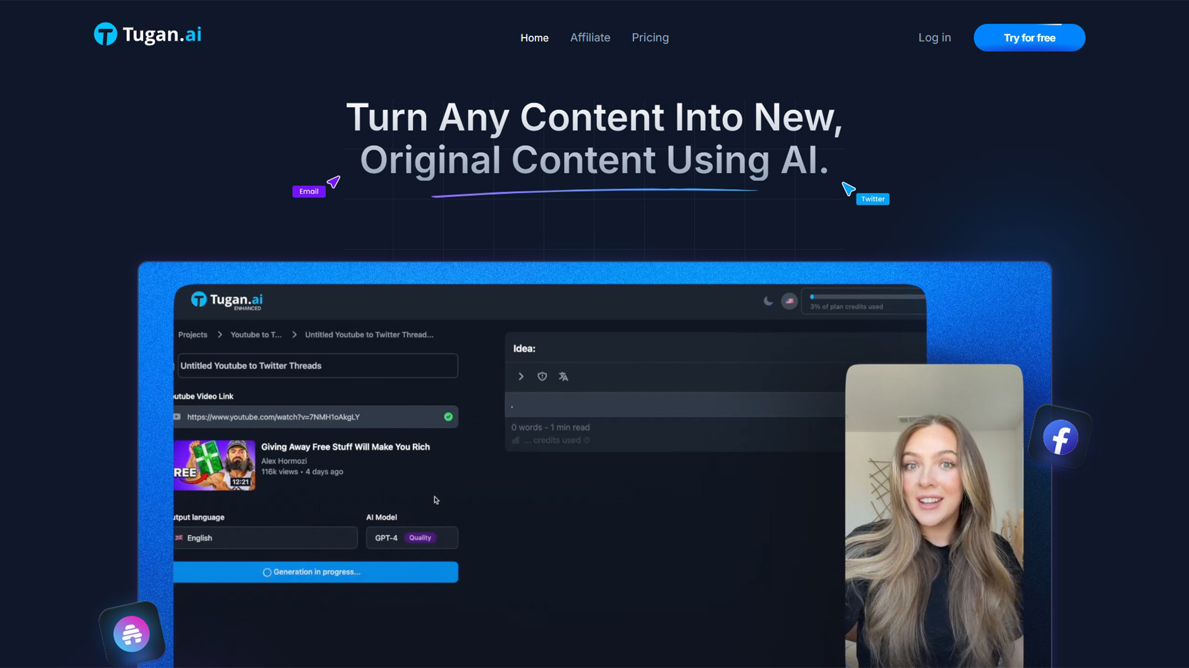Click the YouTube video link input field
1189x668 pixels.
[x=316, y=417]
